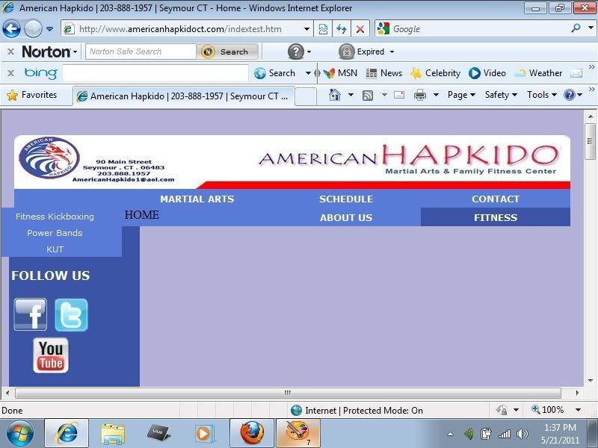Open ABOUT US navigation item
The width and height of the screenshot is (598, 448).
[x=346, y=217]
